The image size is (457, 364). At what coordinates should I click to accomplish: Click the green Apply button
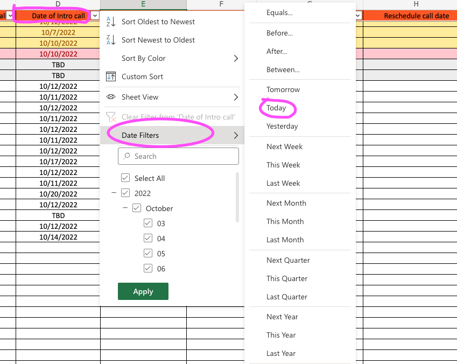143,291
